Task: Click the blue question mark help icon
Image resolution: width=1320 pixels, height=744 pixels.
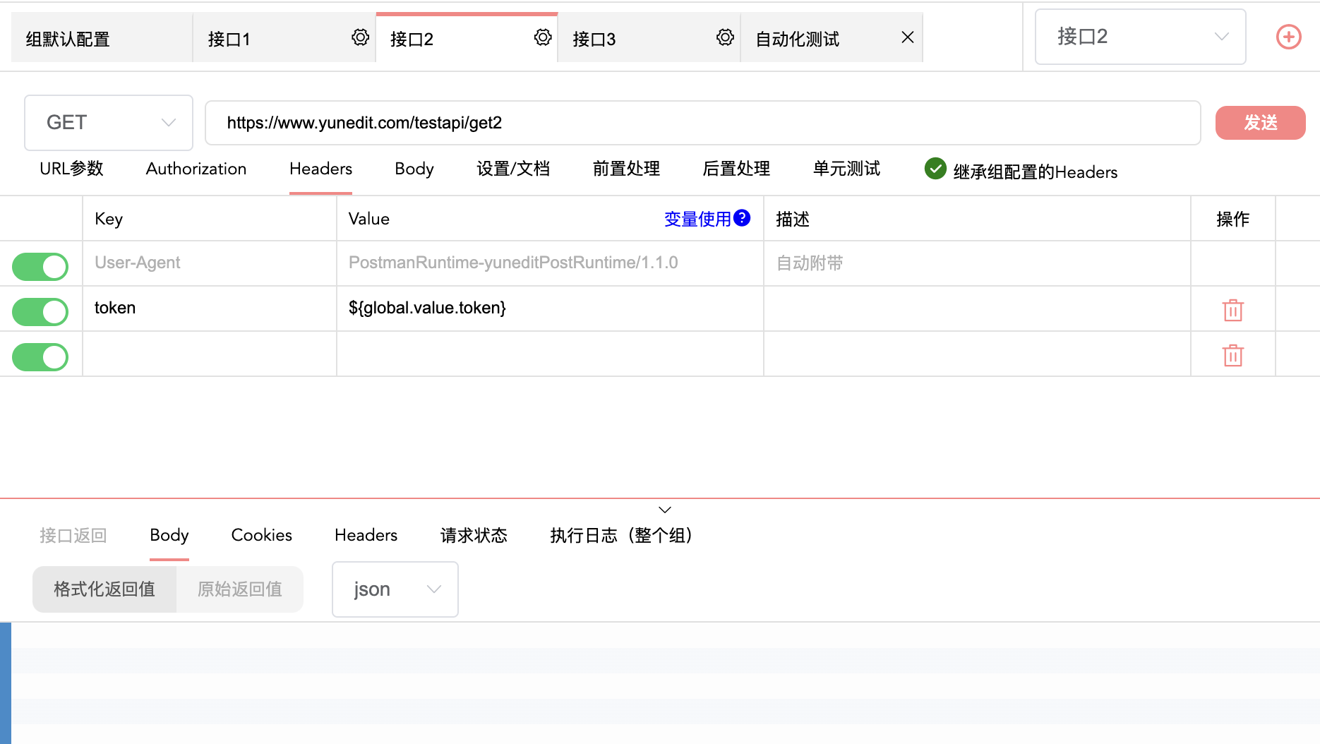Action: click(742, 218)
